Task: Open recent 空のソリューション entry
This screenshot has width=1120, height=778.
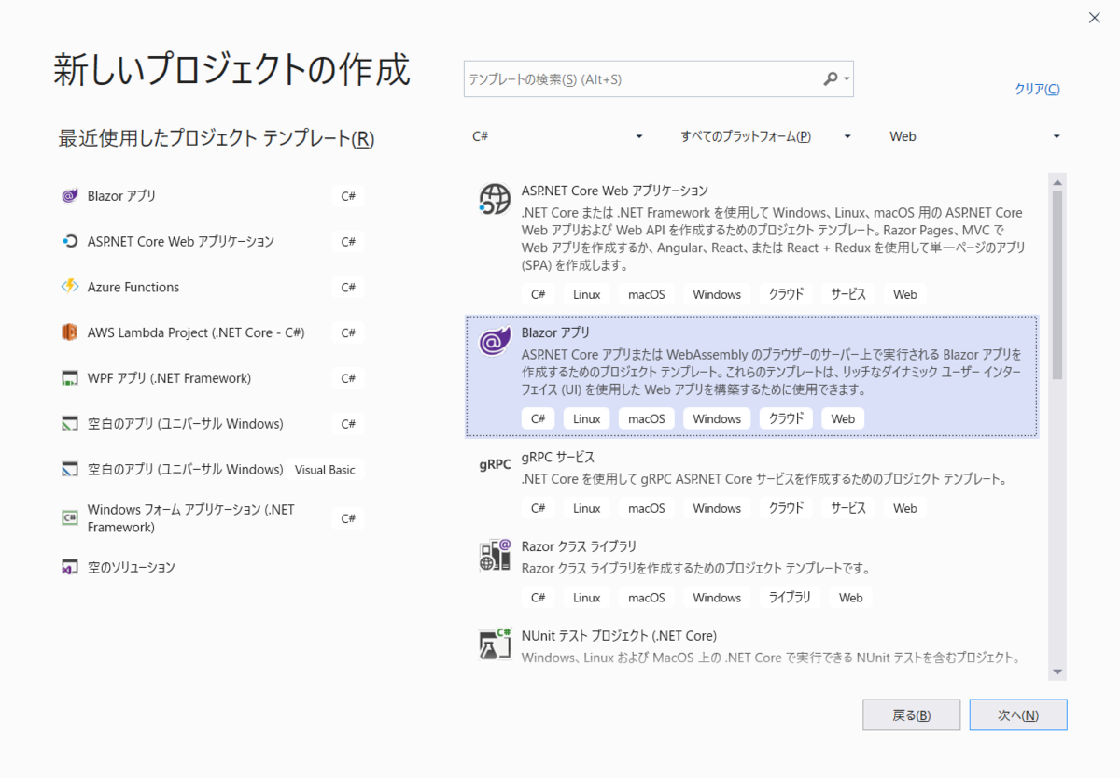Action: click(x=212, y=567)
